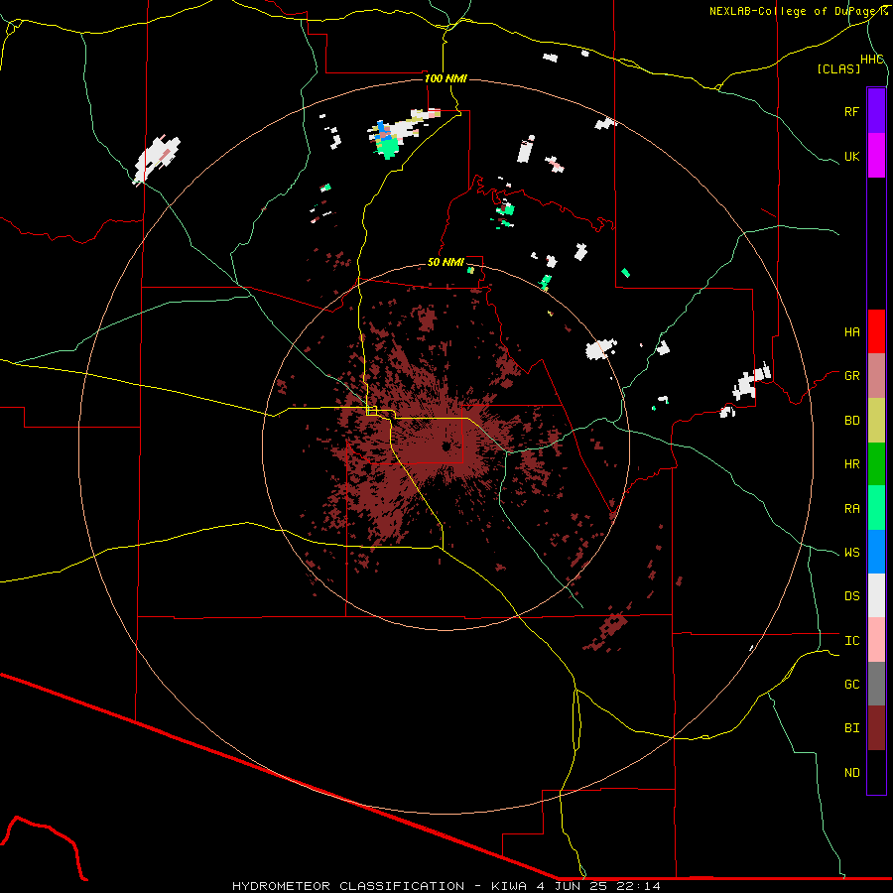Click the GC legend label
The width and height of the screenshot is (893, 893).
coord(851,684)
